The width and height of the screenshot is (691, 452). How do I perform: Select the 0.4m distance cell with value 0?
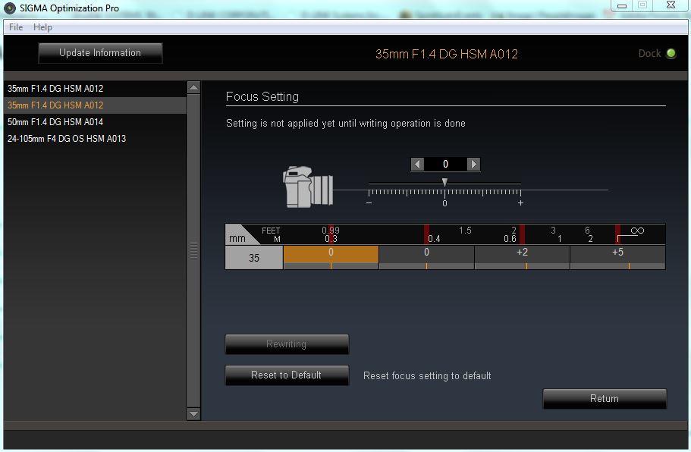426,257
